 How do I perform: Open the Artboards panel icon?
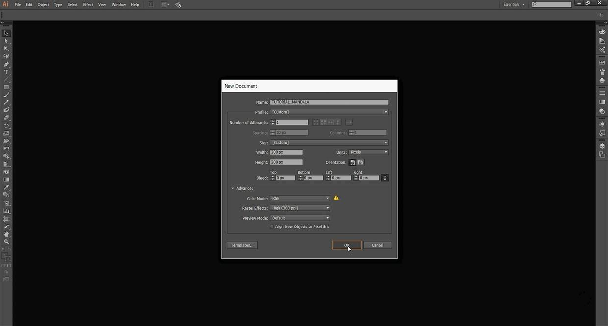602,155
